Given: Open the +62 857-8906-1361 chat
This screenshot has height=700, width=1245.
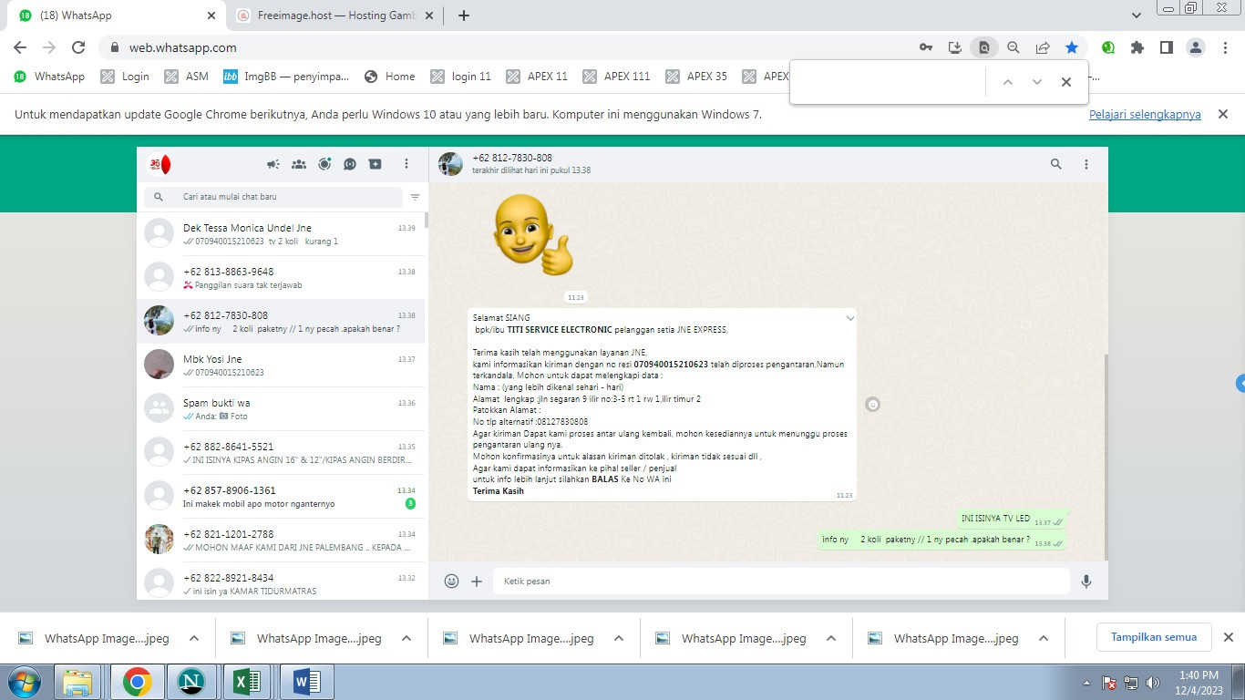Looking at the screenshot, I should (x=282, y=497).
